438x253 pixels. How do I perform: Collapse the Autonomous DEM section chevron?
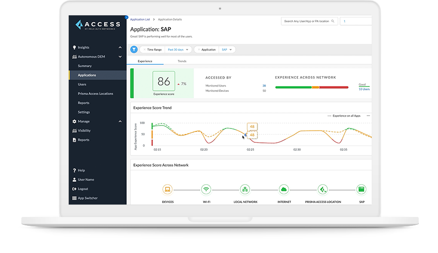pyautogui.click(x=120, y=57)
